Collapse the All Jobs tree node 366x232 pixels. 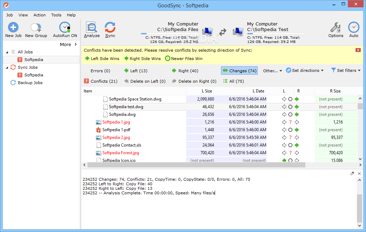(x=7, y=52)
